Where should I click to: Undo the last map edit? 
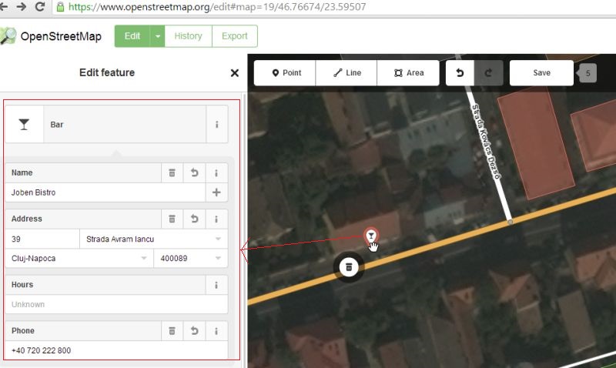point(460,72)
